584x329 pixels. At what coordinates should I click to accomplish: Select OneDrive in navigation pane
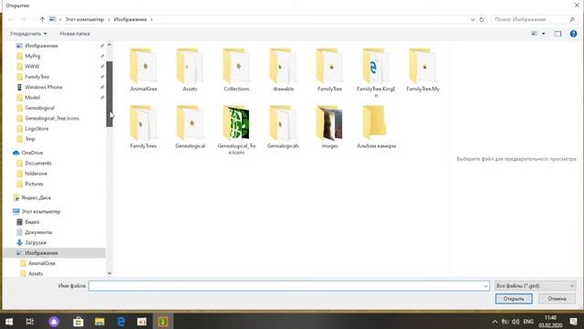coord(32,153)
